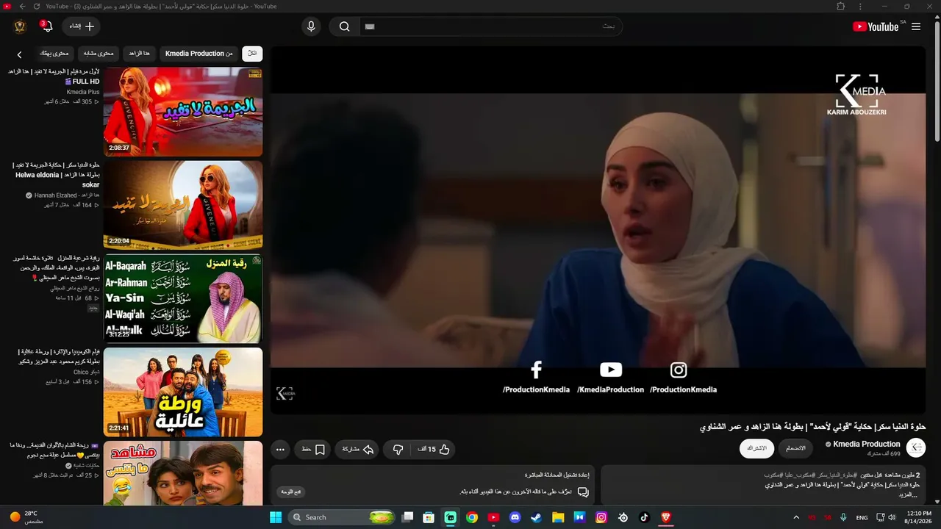Screen dimensions: 941x529
Task: Click the Kmedia watermark in player corner
Action: coord(285,394)
